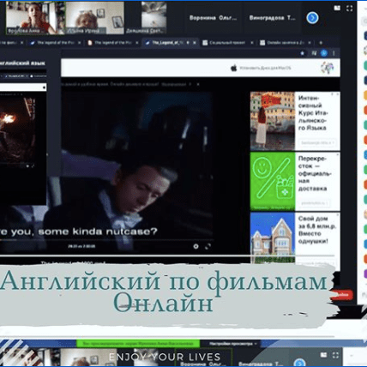Close the Перекресток advertisement
367x367 pixels.
coord(338,154)
